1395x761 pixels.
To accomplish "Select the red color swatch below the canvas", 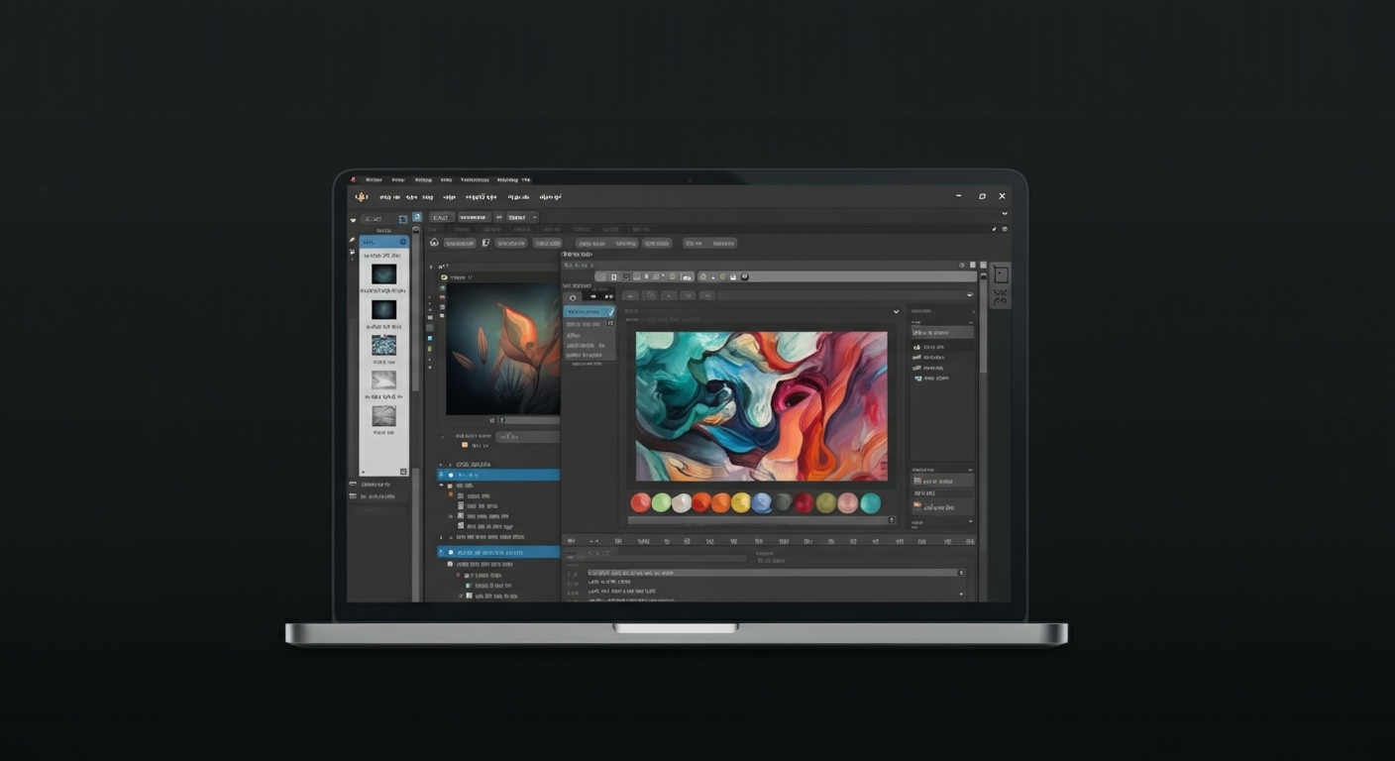I will (x=640, y=502).
